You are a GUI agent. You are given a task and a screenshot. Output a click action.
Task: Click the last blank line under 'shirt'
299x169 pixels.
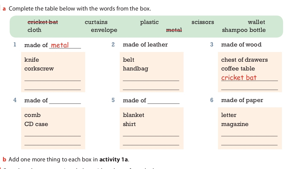tap(151, 143)
